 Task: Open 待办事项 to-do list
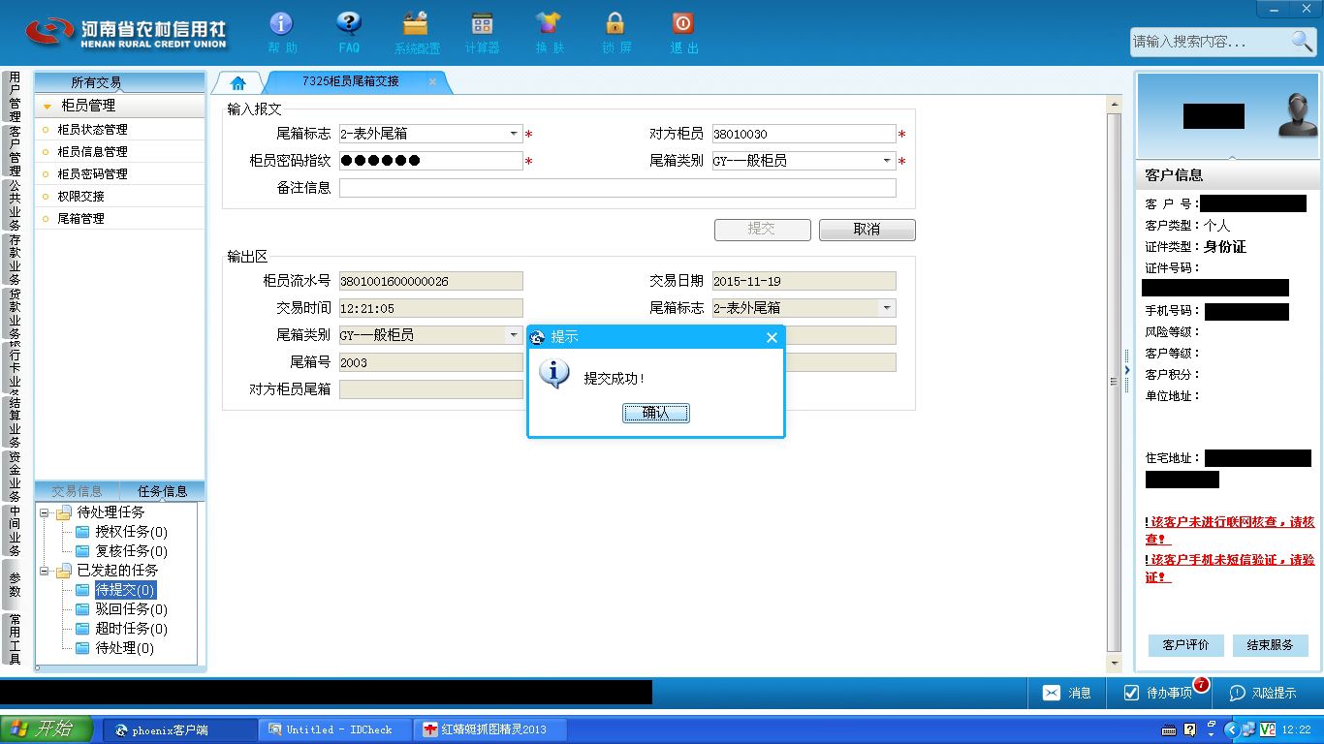[x=1157, y=693]
